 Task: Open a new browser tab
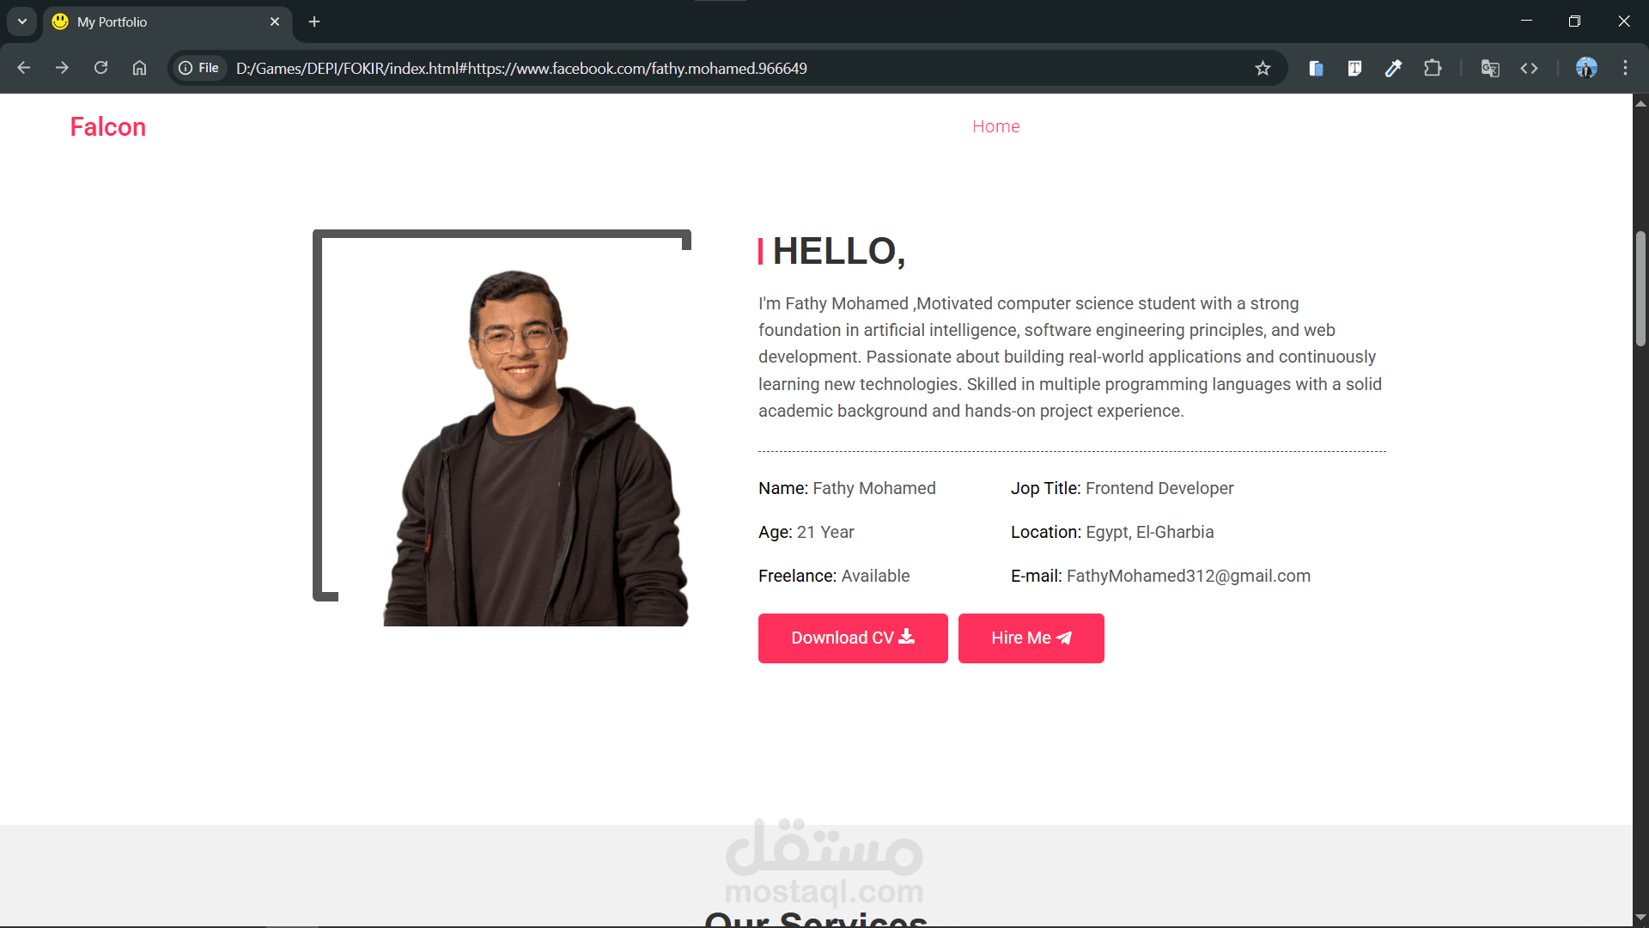[314, 21]
